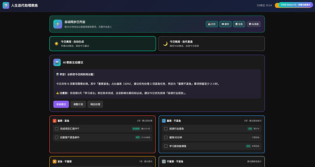Click the 紧急·不重要 quadrant heading

point(64,162)
